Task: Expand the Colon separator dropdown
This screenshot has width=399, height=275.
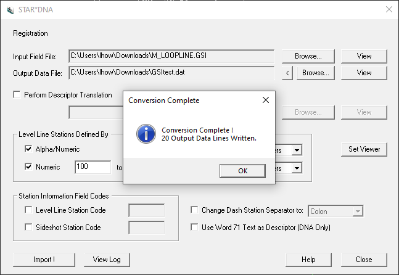Action: point(356,211)
